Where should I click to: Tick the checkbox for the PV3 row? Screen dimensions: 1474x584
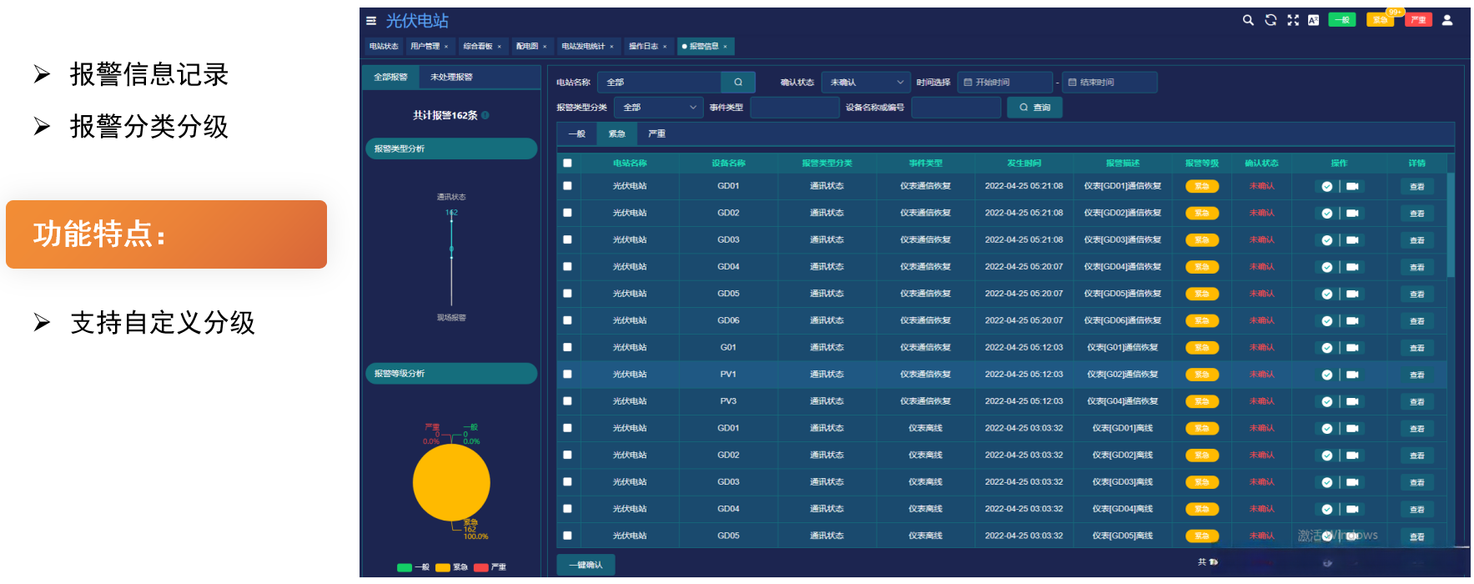567,400
